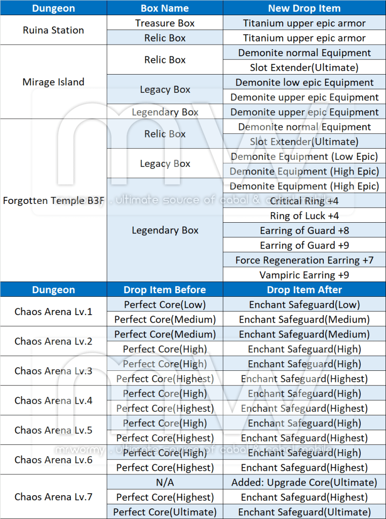Select the Enchant Safeguard(Ultimate) cell
Viewport: 386px width, 519px height.
point(304,512)
